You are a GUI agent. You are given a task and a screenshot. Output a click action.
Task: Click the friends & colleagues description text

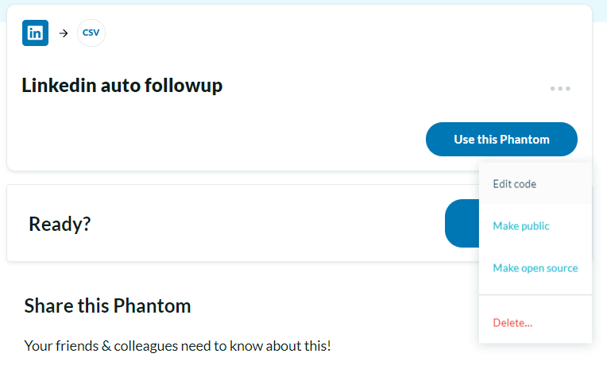pyautogui.click(x=177, y=345)
